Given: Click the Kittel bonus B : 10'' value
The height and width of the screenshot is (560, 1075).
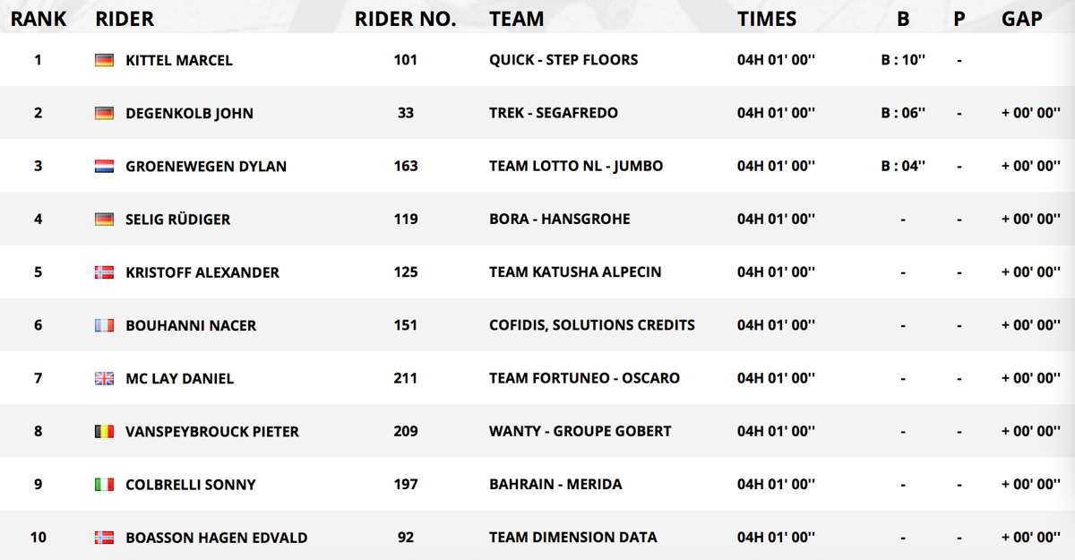Looking at the screenshot, I should (903, 60).
